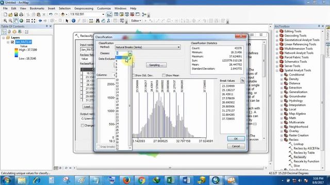This screenshot has height=185, width=330.
Task: Toggle the Change checkbox in Reclassify
Action: click(82, 125)
